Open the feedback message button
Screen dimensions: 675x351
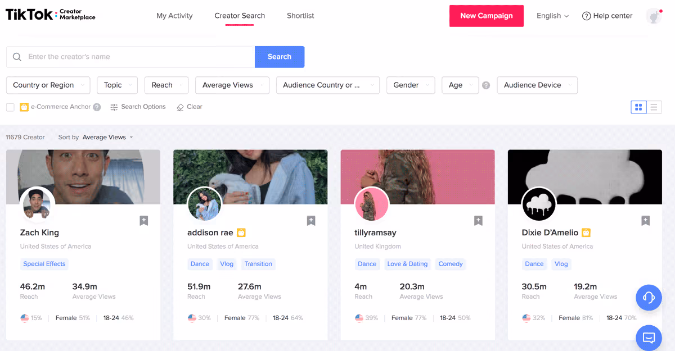tap(649, 338)
